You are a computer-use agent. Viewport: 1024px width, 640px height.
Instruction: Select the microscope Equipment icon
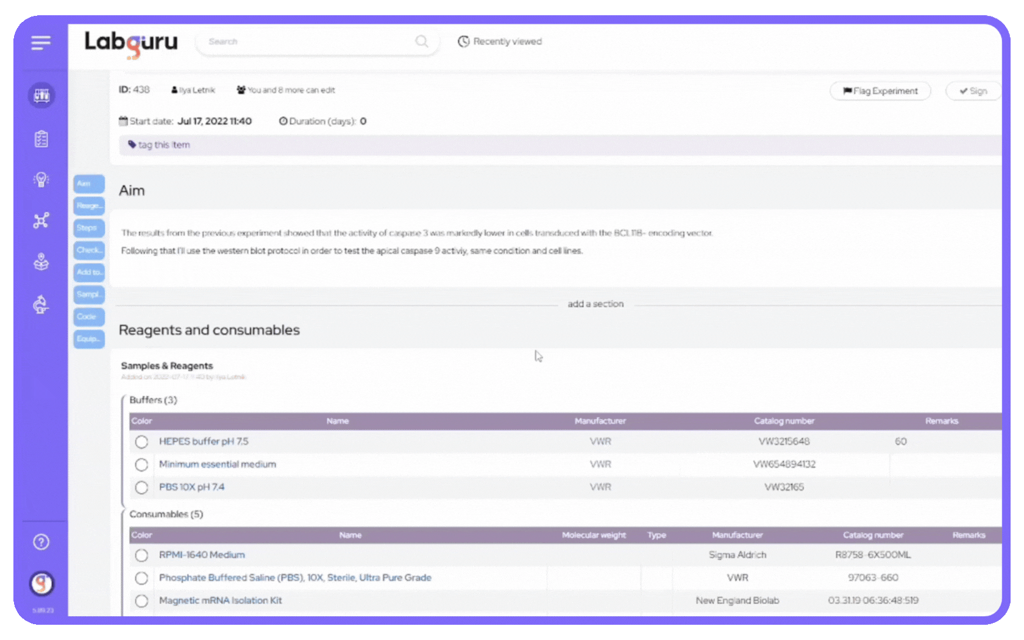pyautogui.click(x=41, y=304)
